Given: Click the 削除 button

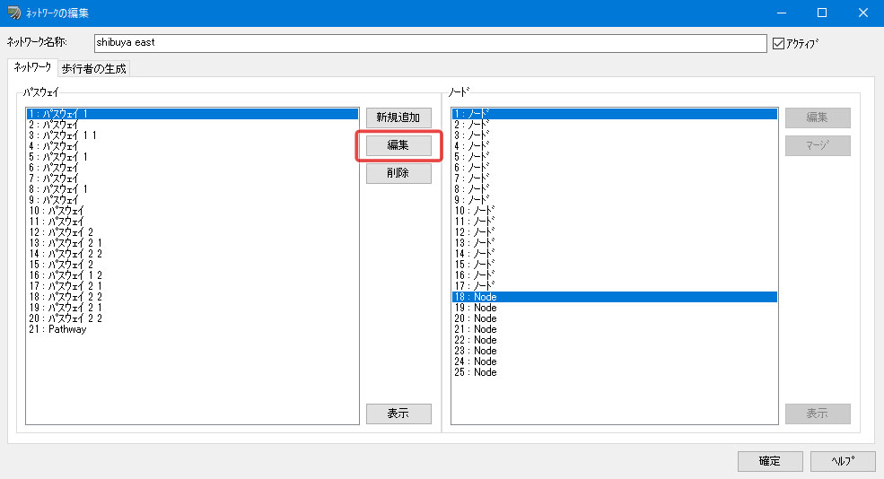Looking at the screenshot, I should [398, 173].
